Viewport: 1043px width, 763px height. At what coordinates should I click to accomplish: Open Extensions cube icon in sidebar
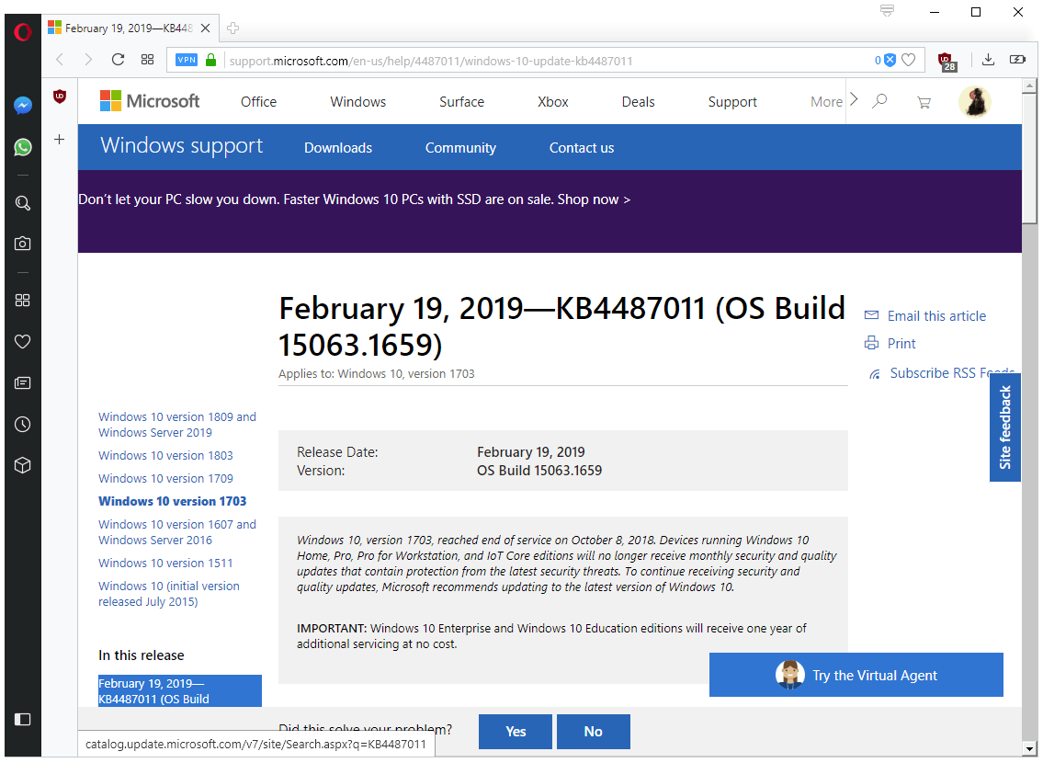click(x=23, y=465)
